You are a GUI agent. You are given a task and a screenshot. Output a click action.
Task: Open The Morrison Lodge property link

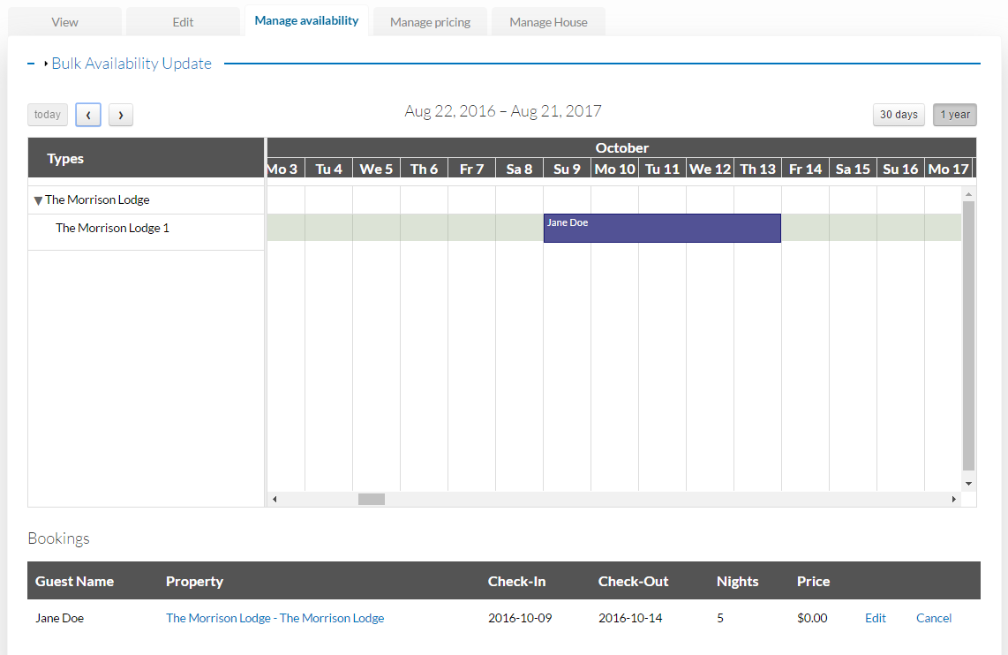point(275,618)
